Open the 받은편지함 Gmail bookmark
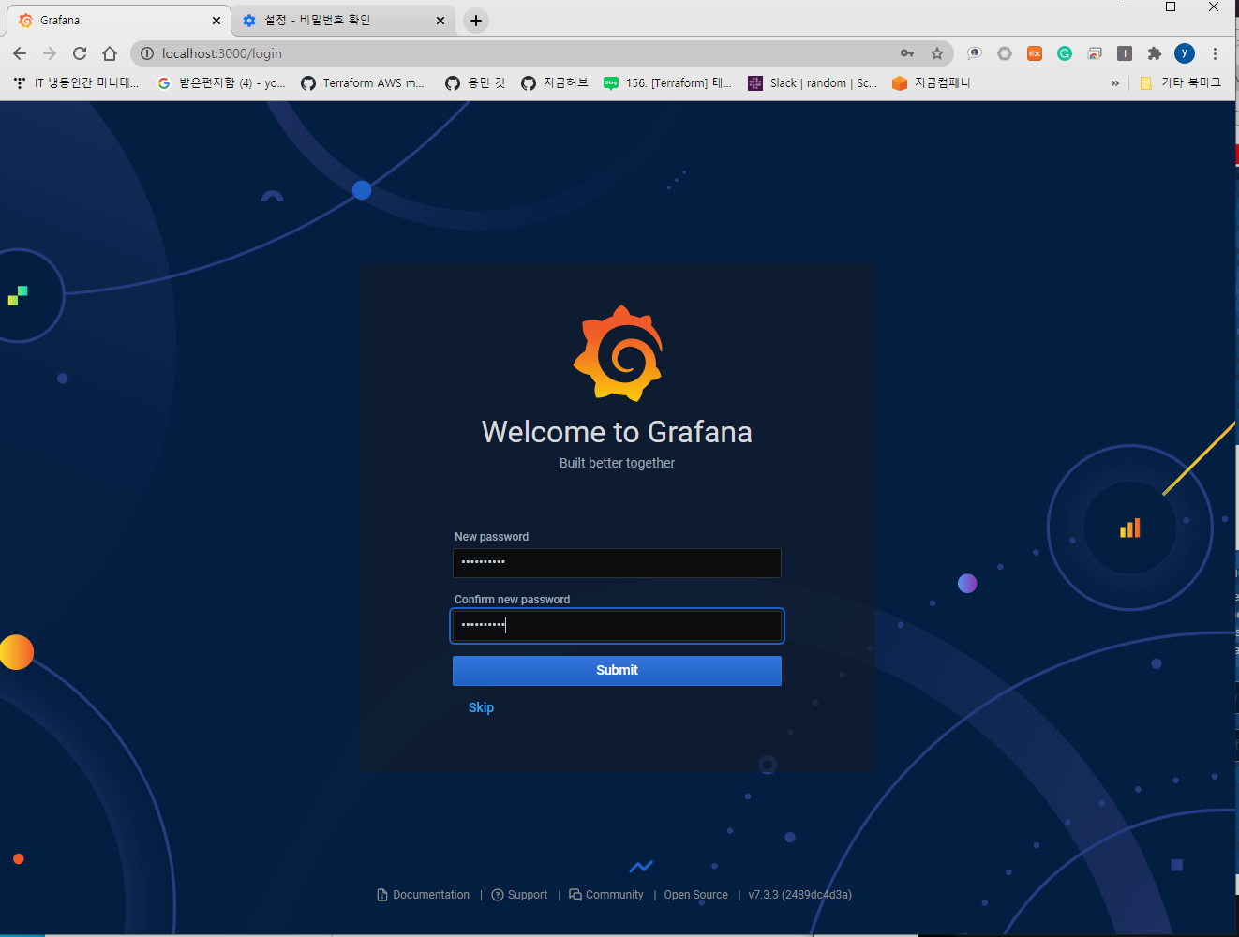1239x937 pixels. 221,82
